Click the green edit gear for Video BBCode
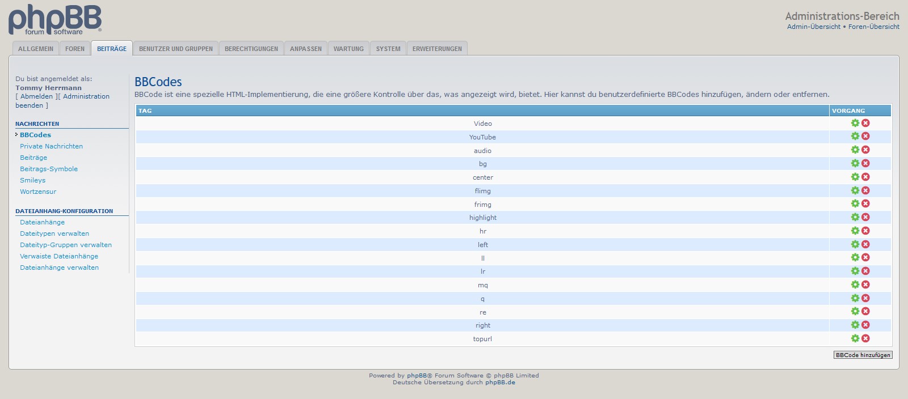This screenshot has height=399, width=908. (x=855, y=123)
